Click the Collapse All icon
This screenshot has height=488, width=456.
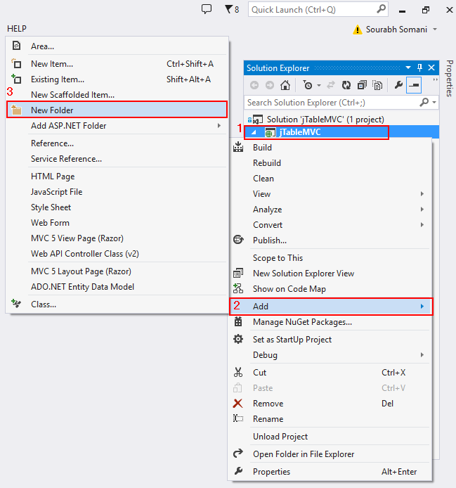click(362, 85)
